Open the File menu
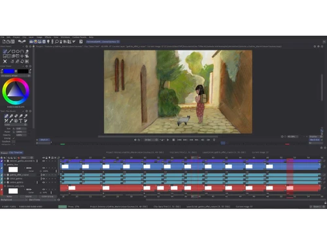Viewport: 327px width, 245px height. click(x=3, y=37)
